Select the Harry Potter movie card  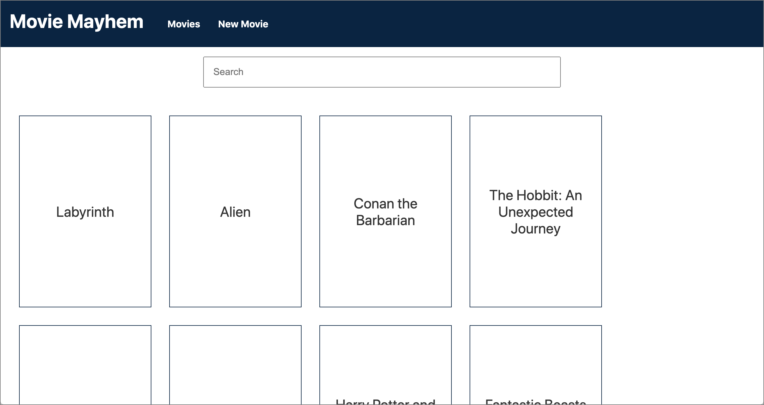click(x=386, y=365)
